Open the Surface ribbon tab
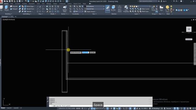 pyautogui.click(x=70, y=4)
